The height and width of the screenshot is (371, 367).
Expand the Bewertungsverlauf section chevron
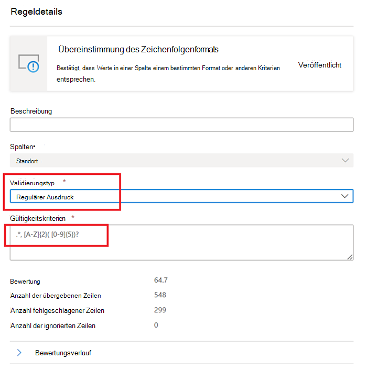[19, 353]
